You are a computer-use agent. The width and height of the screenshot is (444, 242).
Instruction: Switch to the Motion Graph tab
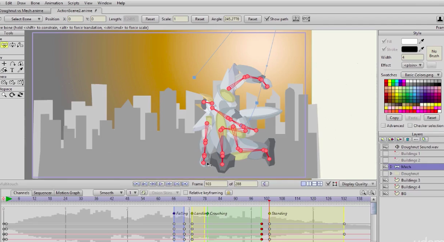pos(68,192)
